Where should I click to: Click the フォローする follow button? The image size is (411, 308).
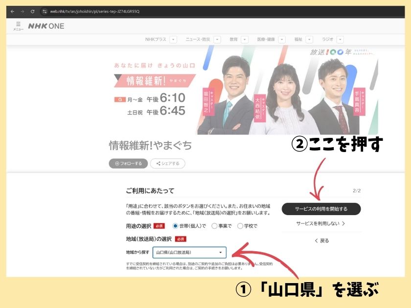coord(128,163)
